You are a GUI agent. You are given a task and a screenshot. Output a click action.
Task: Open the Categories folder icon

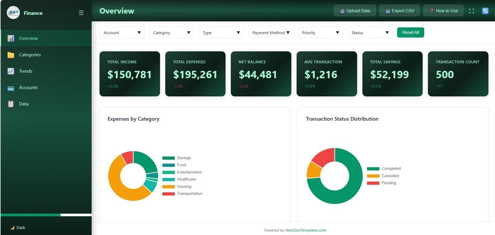point(11,54)
